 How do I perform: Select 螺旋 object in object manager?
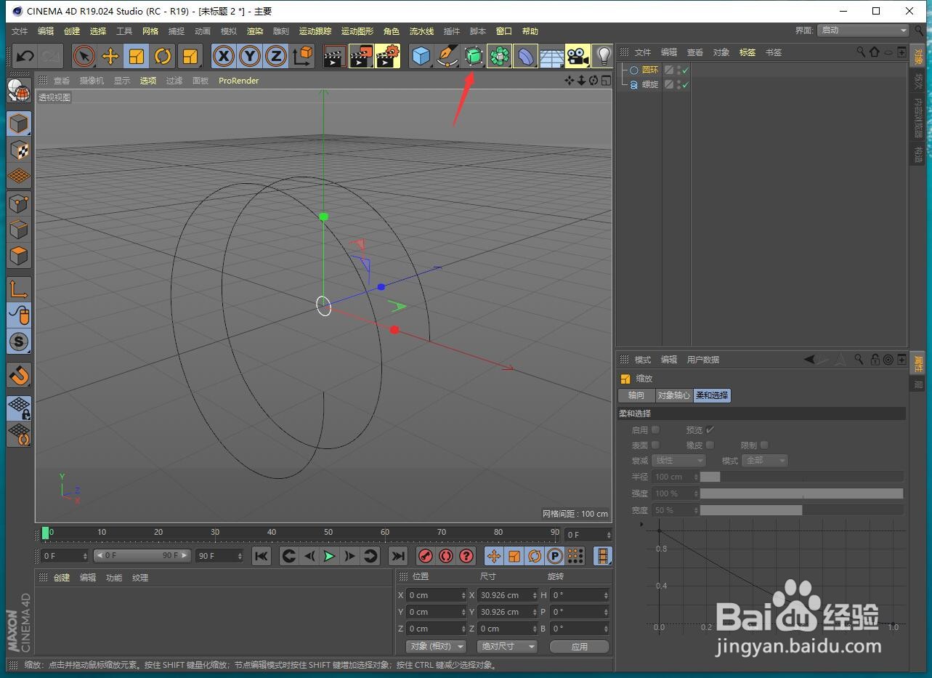tap(650, 84)
